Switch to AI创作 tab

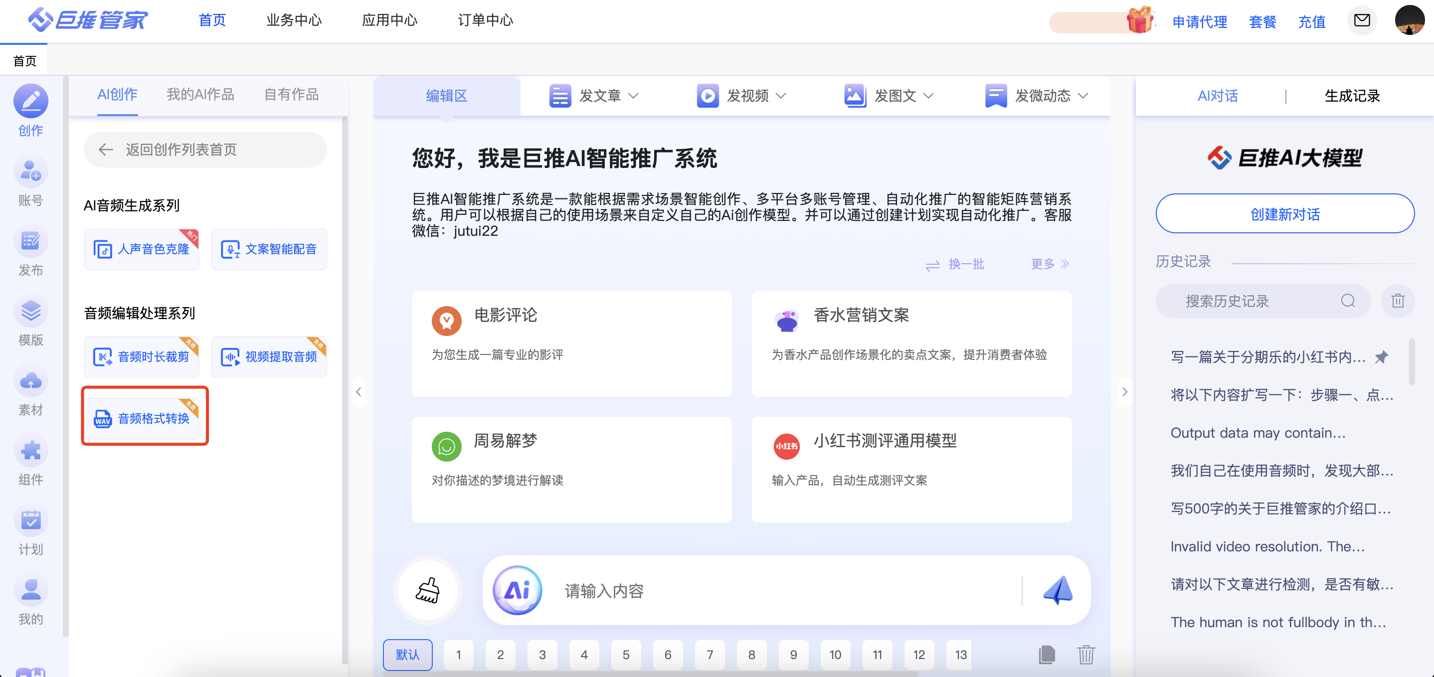pyautogui.click(x=118, y=95)
